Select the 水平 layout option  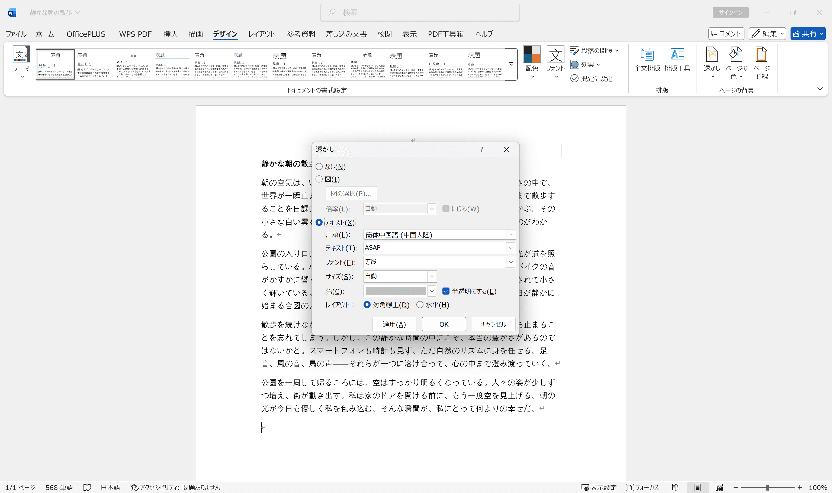point(420,305)
